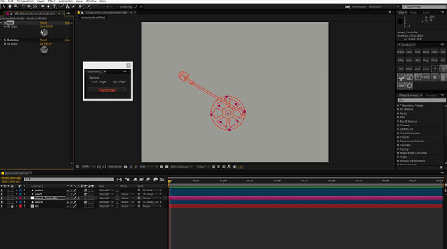Hide the BG layer eye icon
The image size is (447, 249).
click(2, 206)
